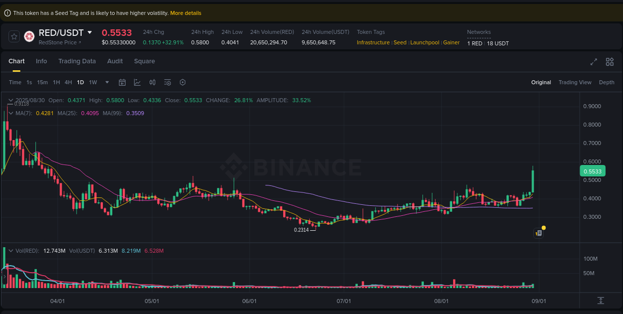Open the date range calendar picker
The image size is (623, 314).
122,82
